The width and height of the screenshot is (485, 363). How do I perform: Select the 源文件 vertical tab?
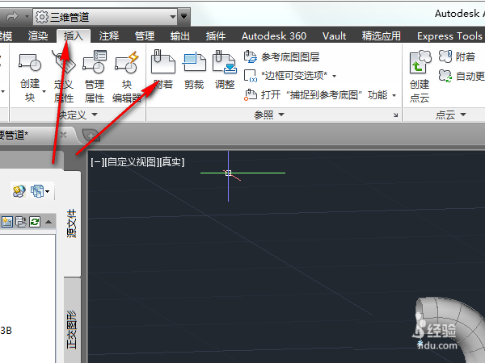pos(72,223)
